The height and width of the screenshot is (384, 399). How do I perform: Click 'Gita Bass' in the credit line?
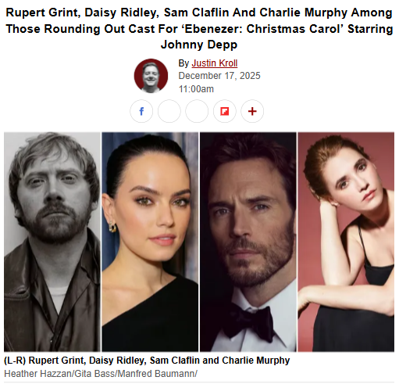tap(94, 374)
